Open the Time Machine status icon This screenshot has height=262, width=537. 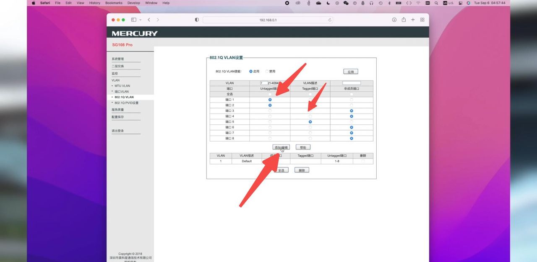[381, 3]
